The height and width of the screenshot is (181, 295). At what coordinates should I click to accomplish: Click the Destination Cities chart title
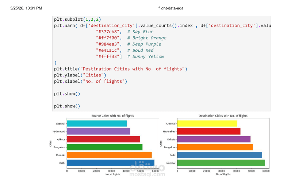tap(223, 116)
